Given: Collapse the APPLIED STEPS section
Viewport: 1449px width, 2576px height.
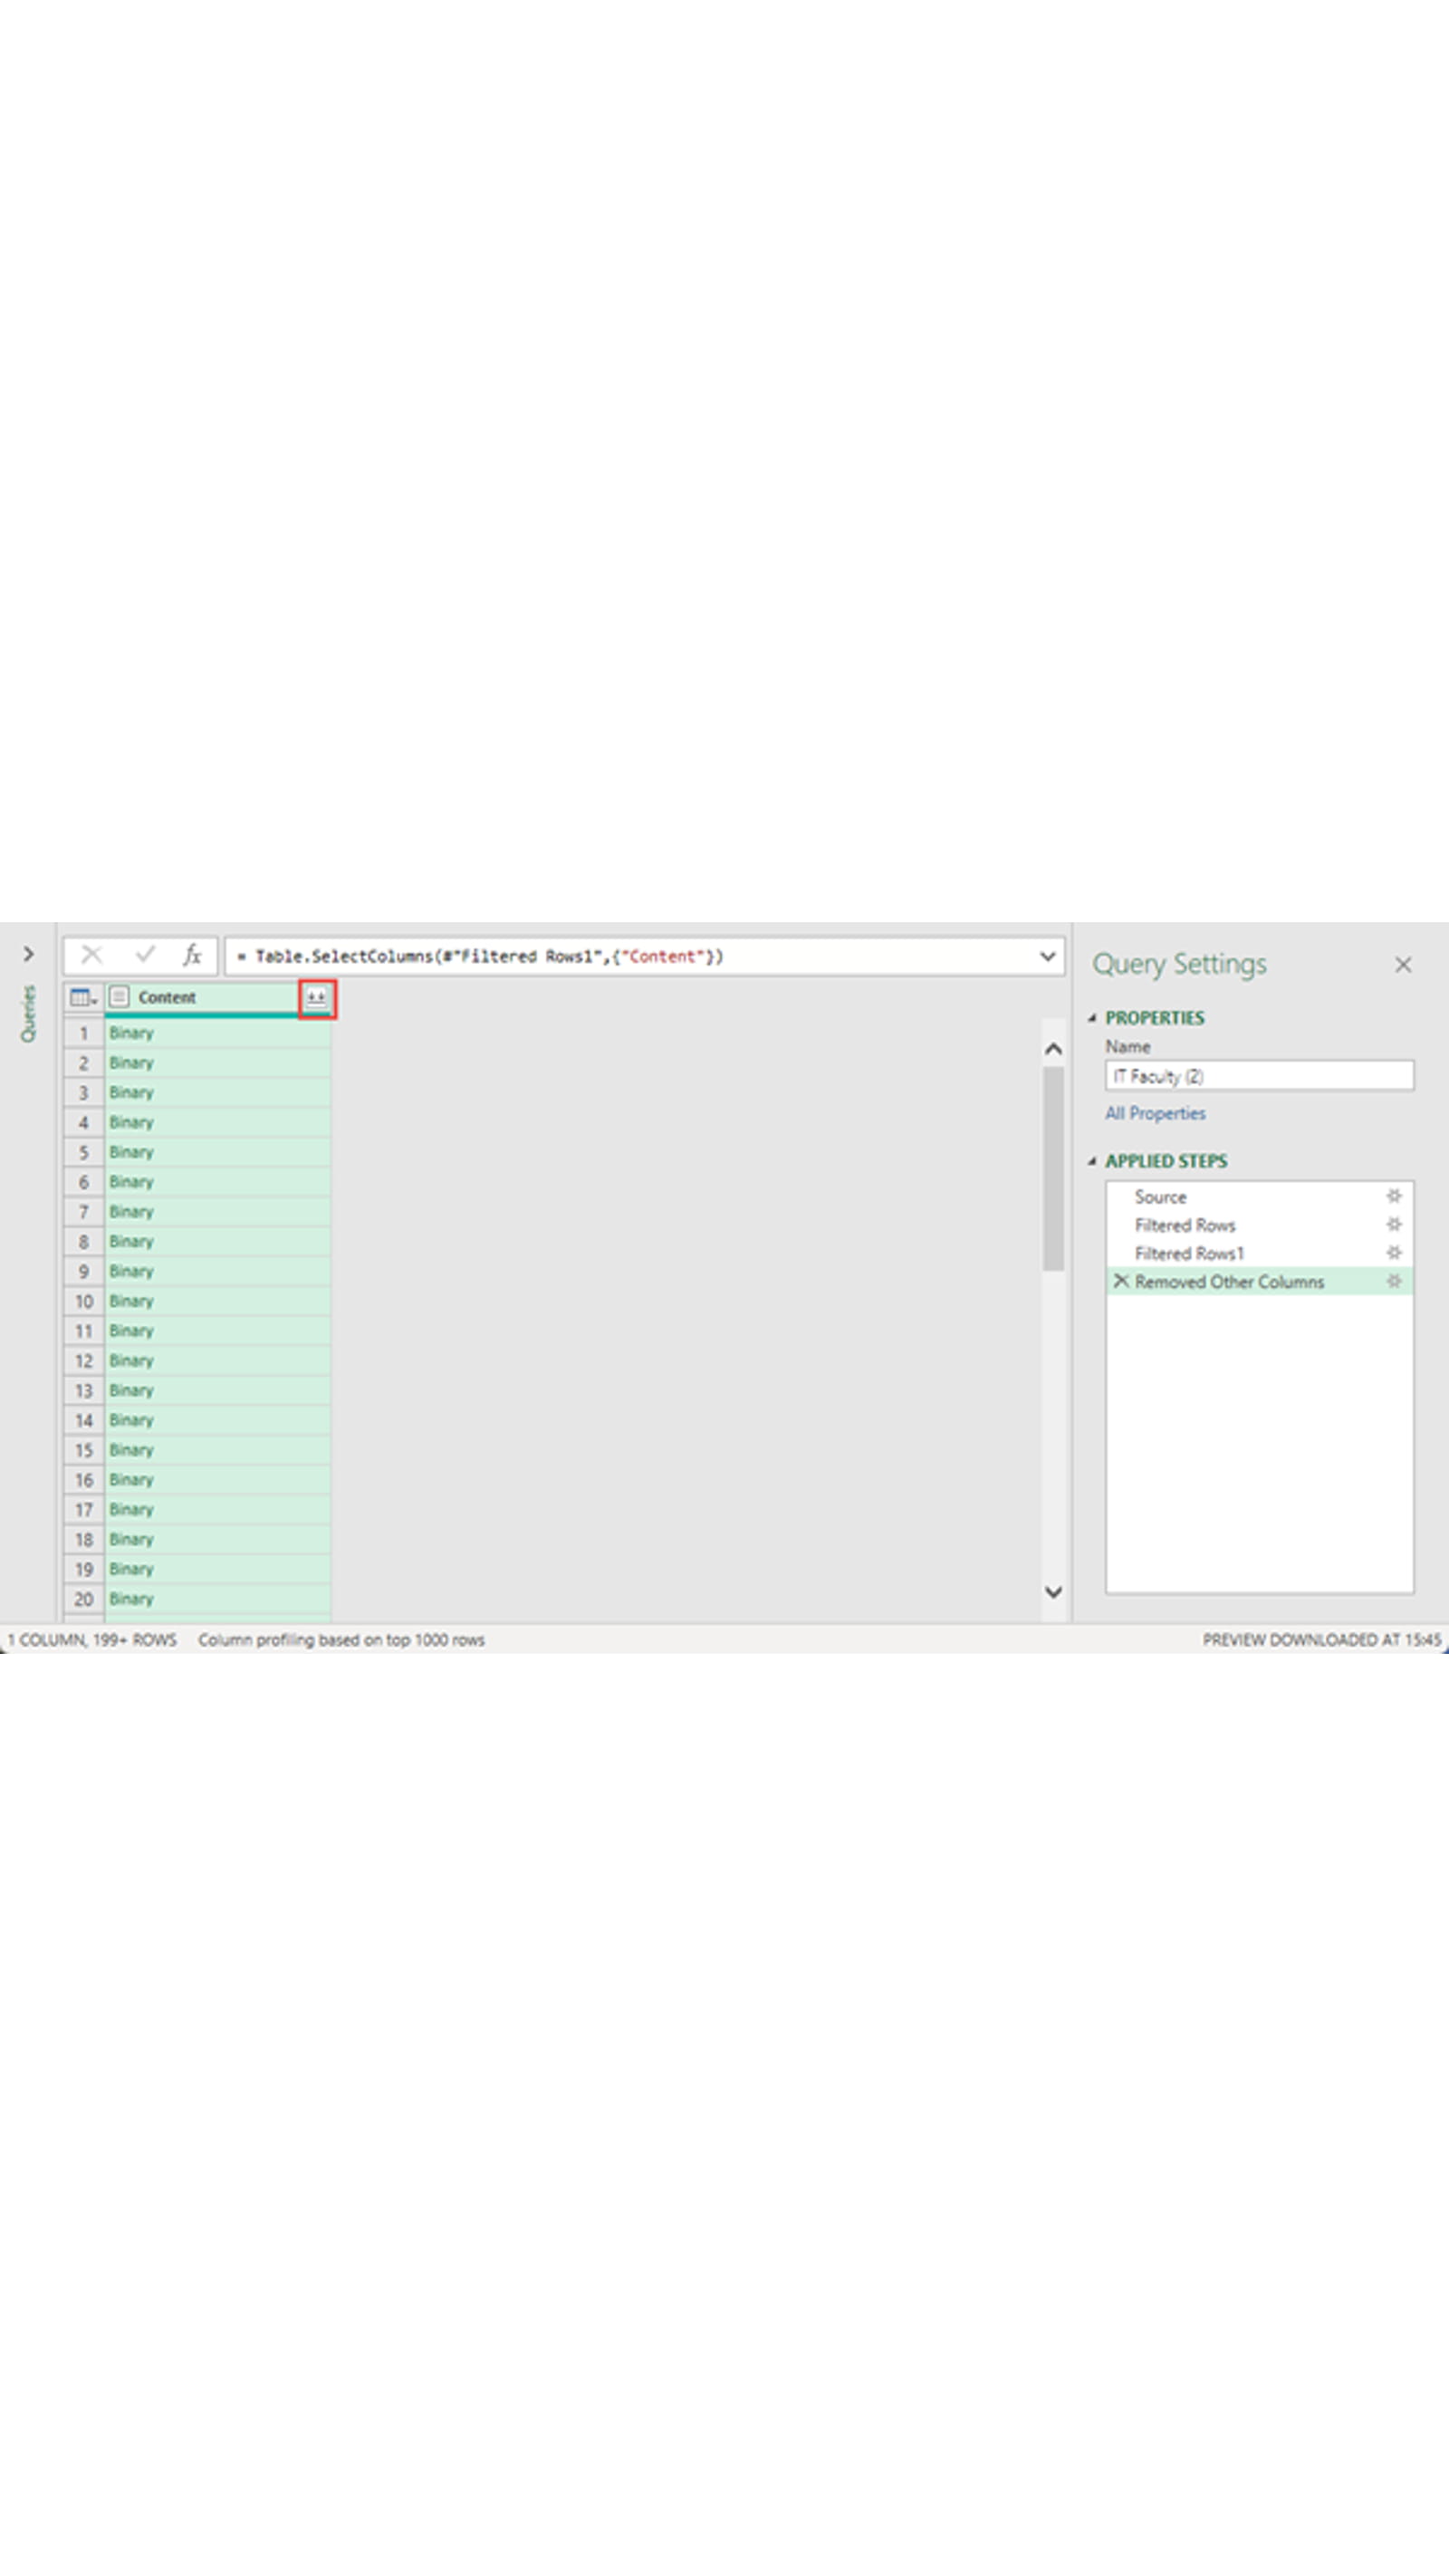Looking at the screenshot, I should coord(1092,1161).
